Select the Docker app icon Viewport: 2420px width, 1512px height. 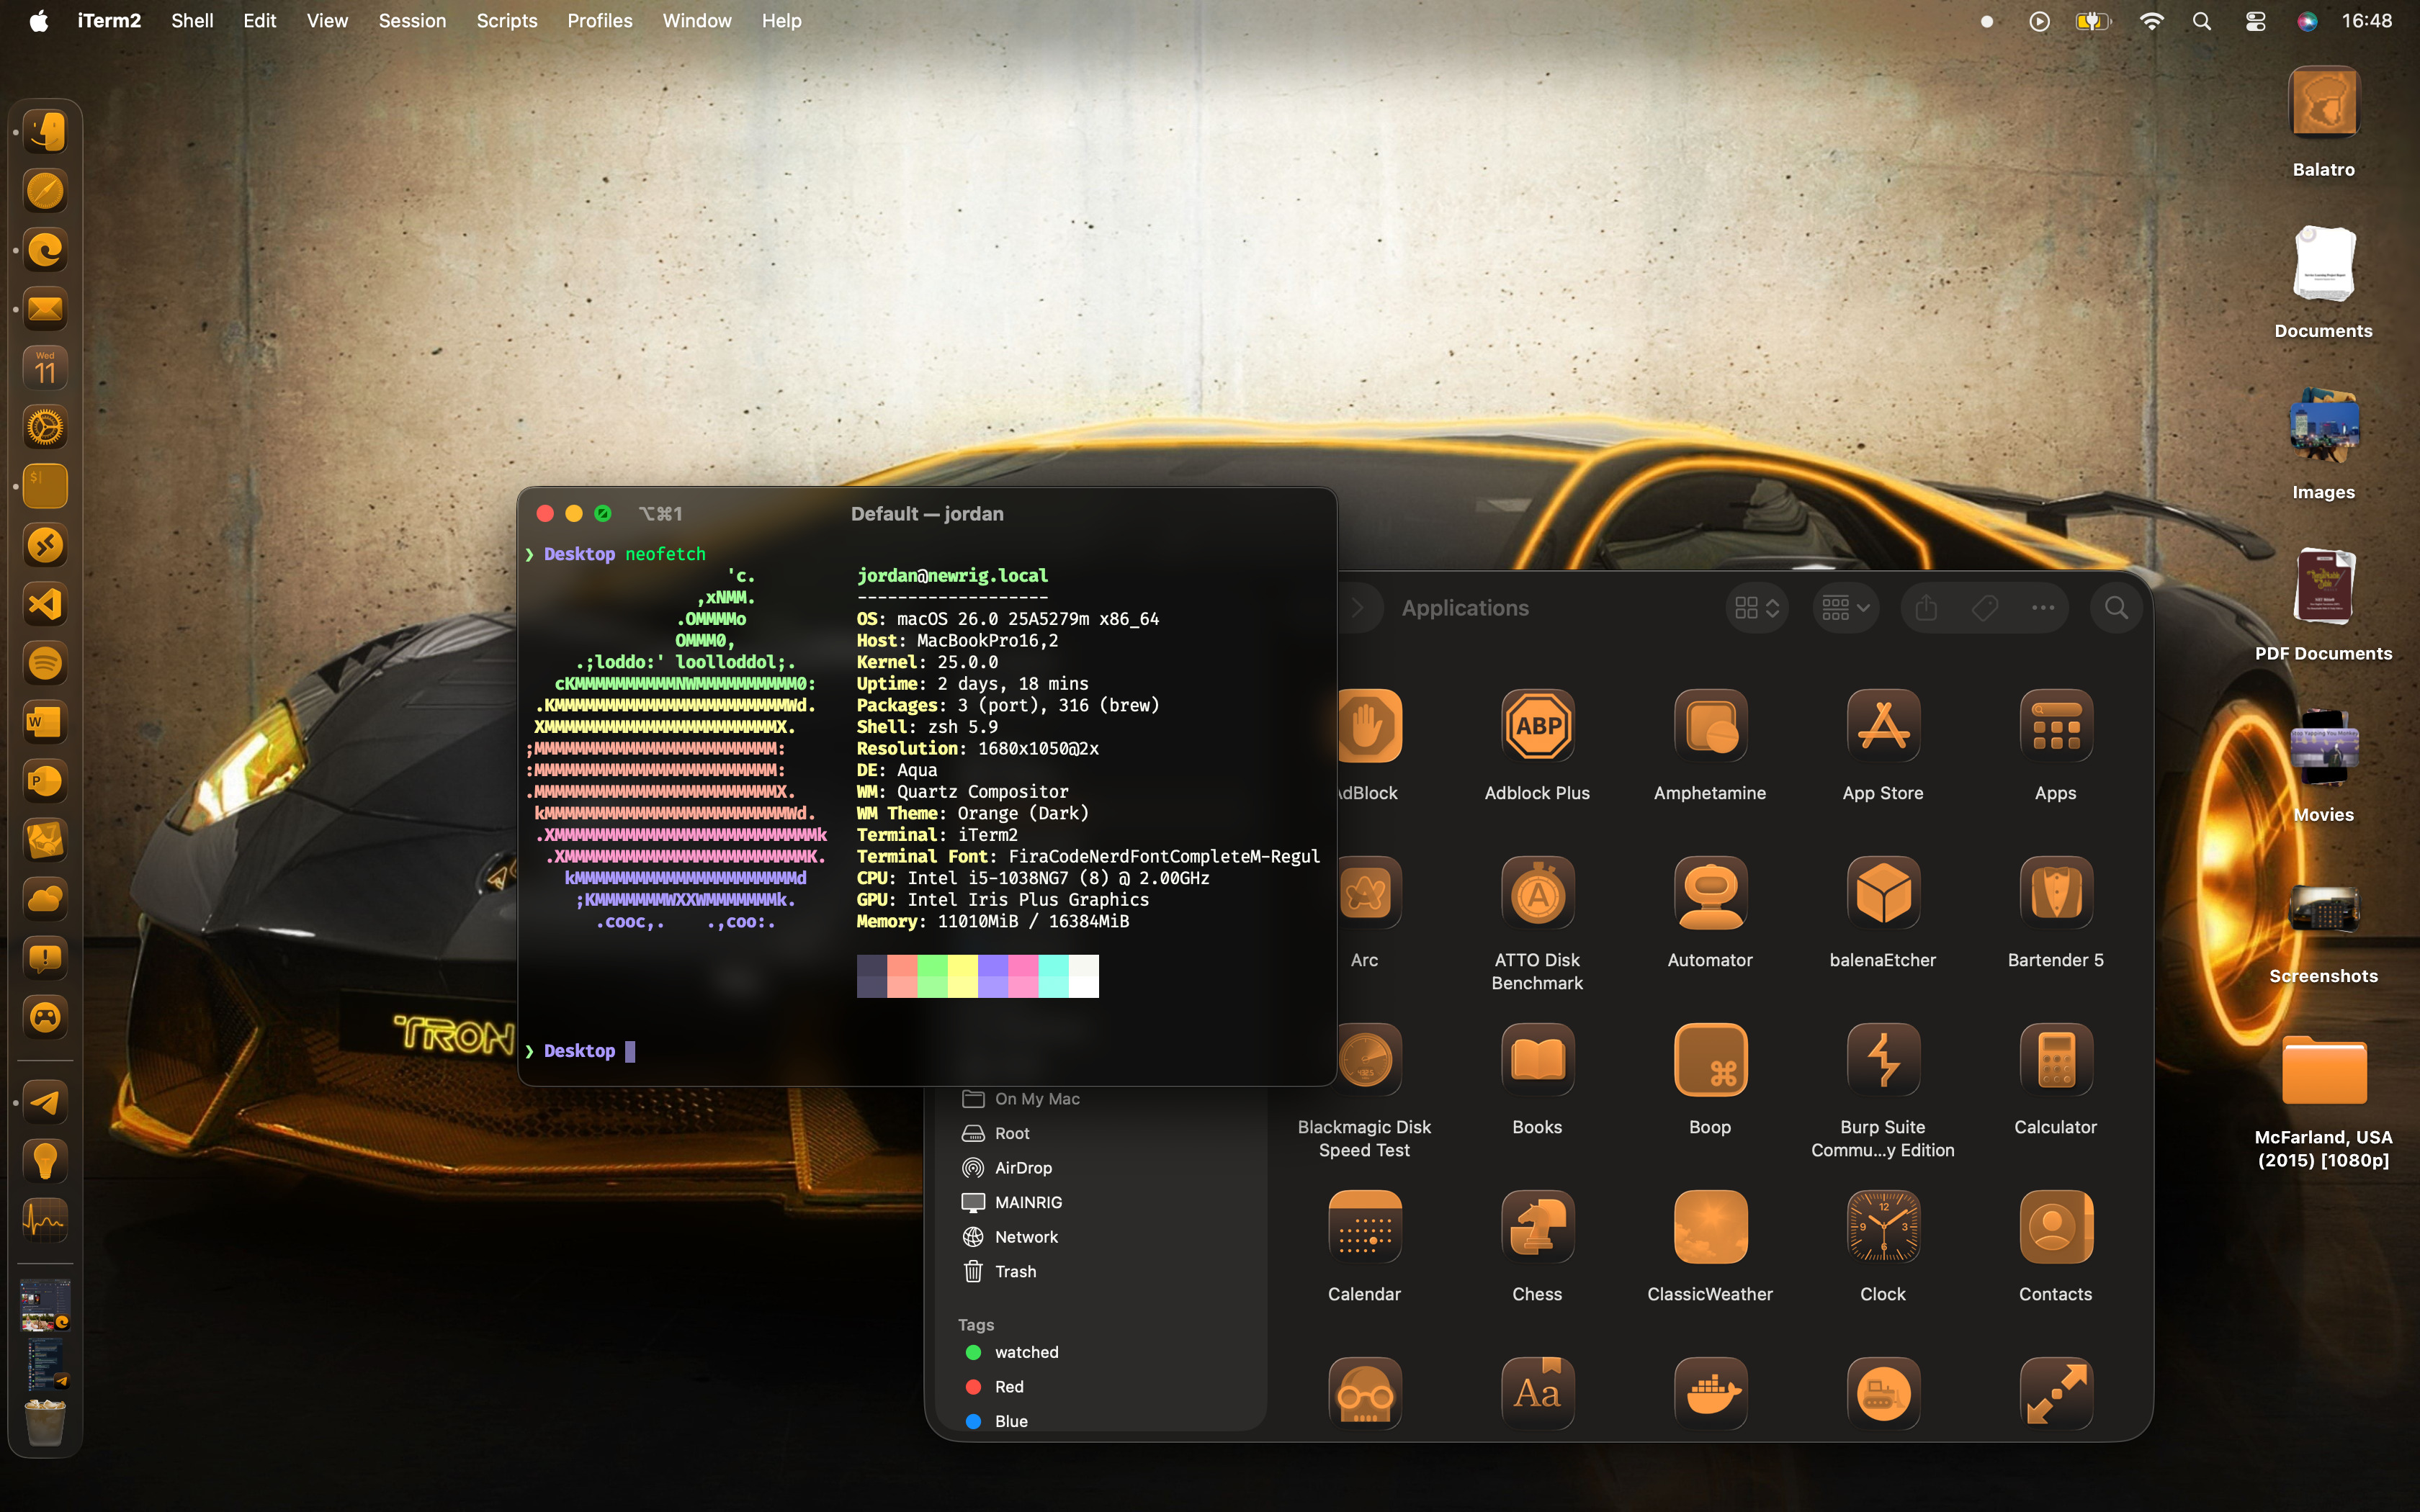pos(1710,1393)
